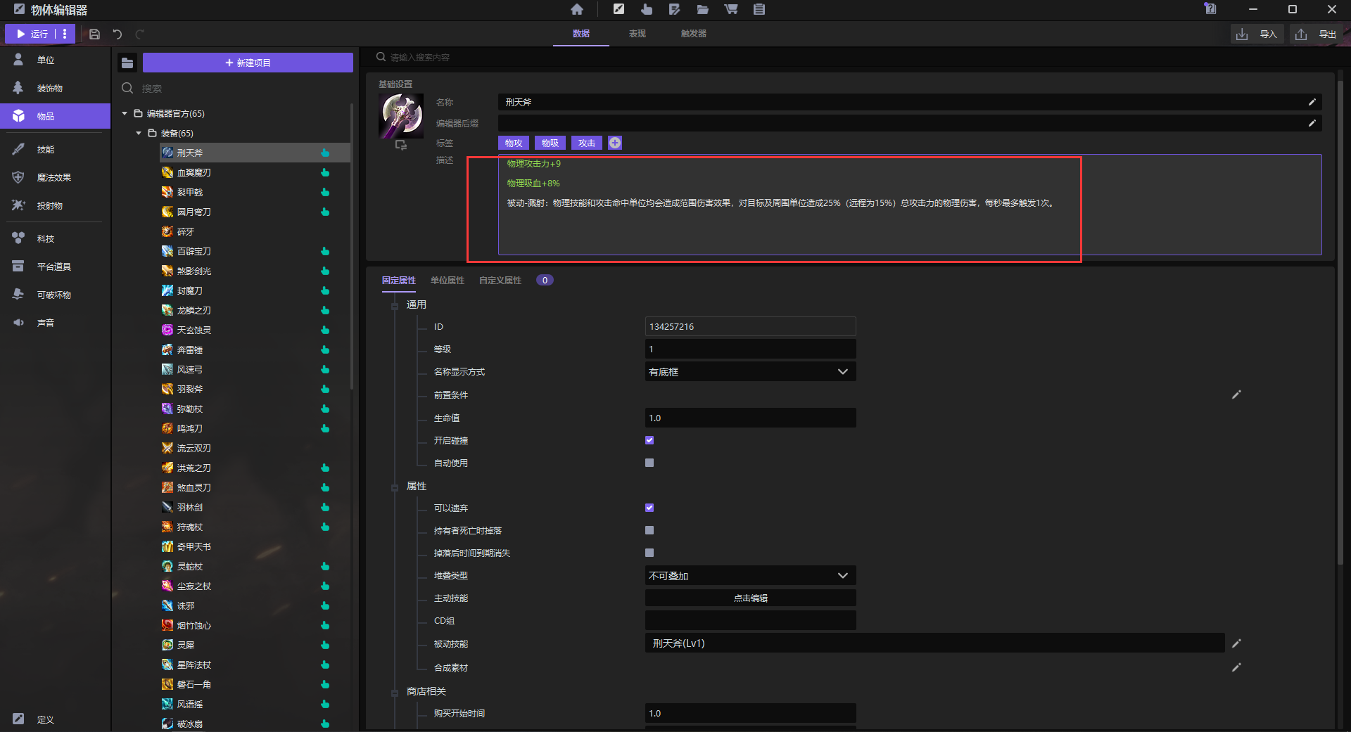Open the clipboard list icon in title bar

click(x=759, y=9)
